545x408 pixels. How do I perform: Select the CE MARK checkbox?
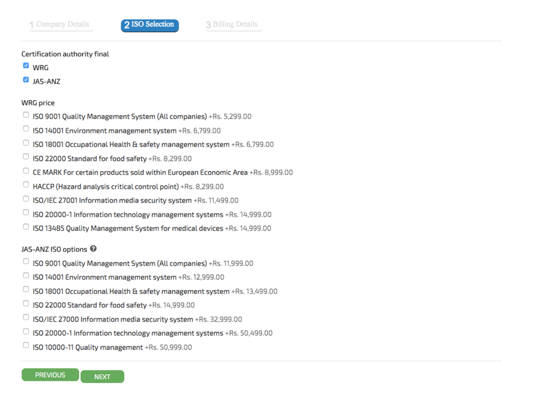pos(26,171)
